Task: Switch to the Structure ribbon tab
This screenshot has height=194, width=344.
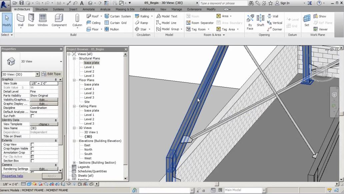Action: 41,9
